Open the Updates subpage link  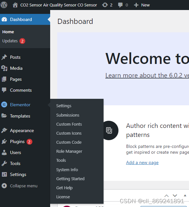tap(10, 41)
